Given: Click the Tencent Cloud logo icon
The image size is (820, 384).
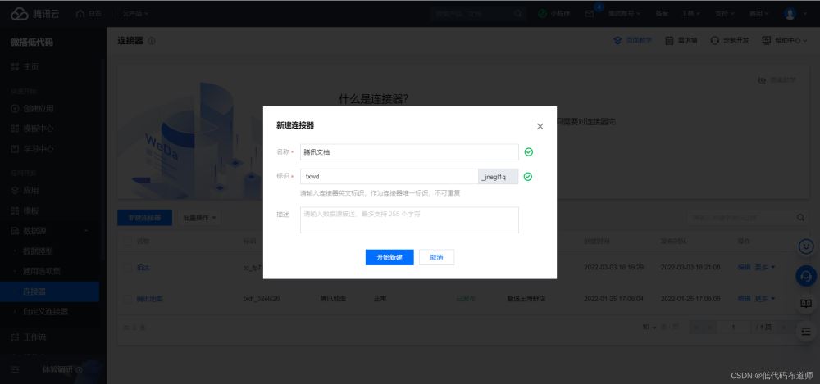Looking at the screenshot, I should (x=20, y=14).
